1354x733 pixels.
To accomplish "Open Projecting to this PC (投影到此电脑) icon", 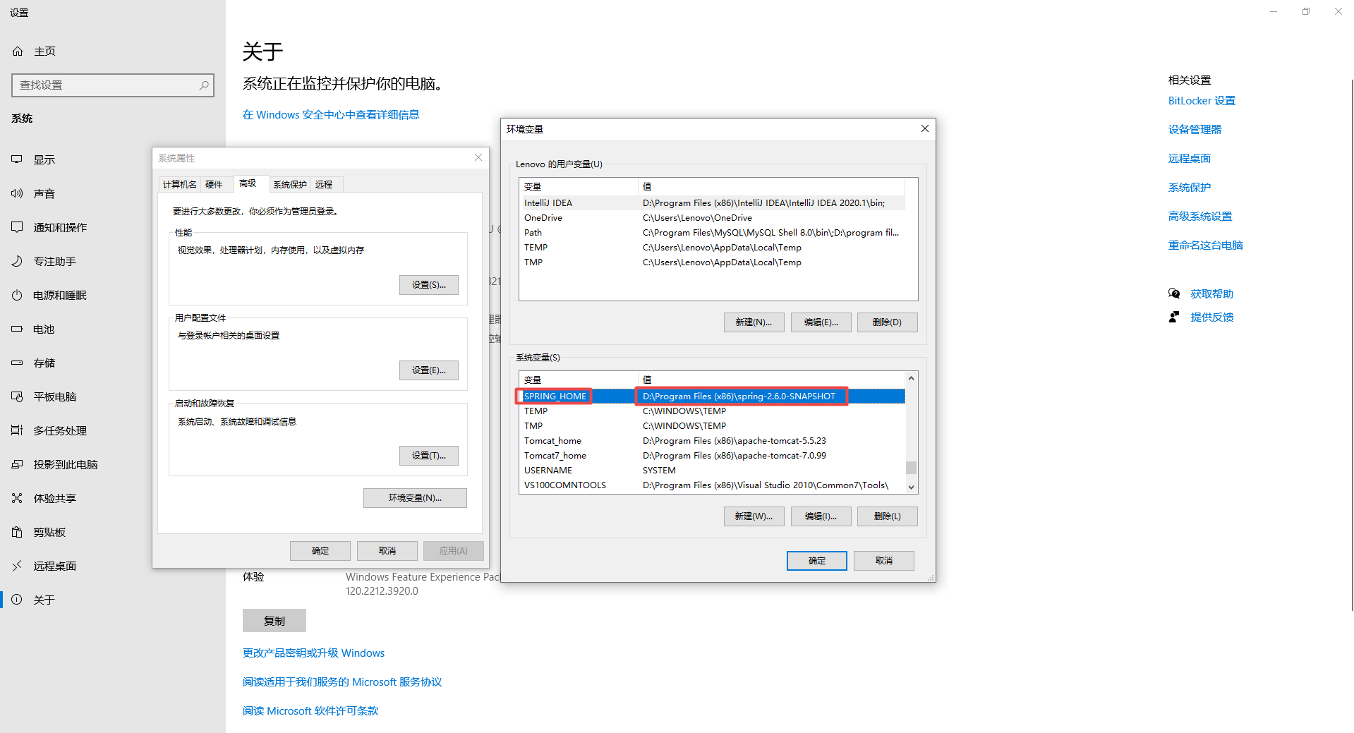I will (x=17, y=464).
